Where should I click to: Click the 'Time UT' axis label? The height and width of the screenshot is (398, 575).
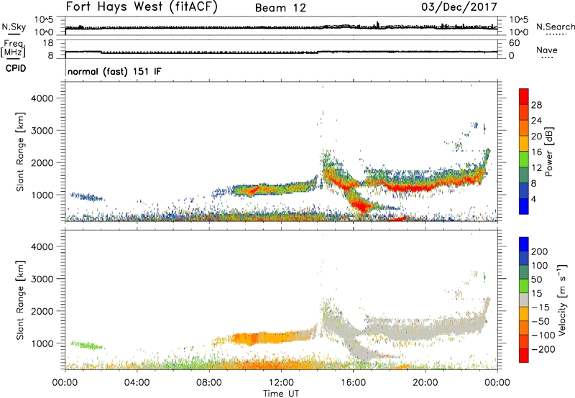point(281,394)
